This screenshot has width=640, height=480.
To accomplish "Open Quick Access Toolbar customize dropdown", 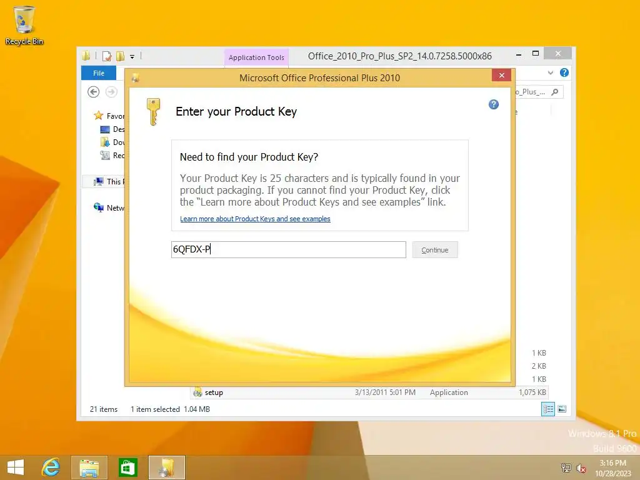I will [132, 57].
